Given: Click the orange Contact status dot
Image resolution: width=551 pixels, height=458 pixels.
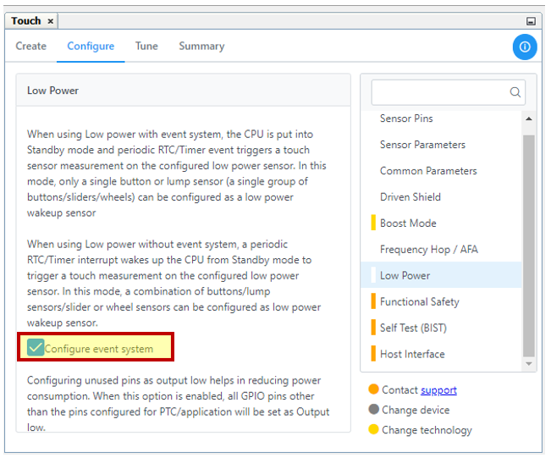Looking at the screenshot, I should (373, 389).
